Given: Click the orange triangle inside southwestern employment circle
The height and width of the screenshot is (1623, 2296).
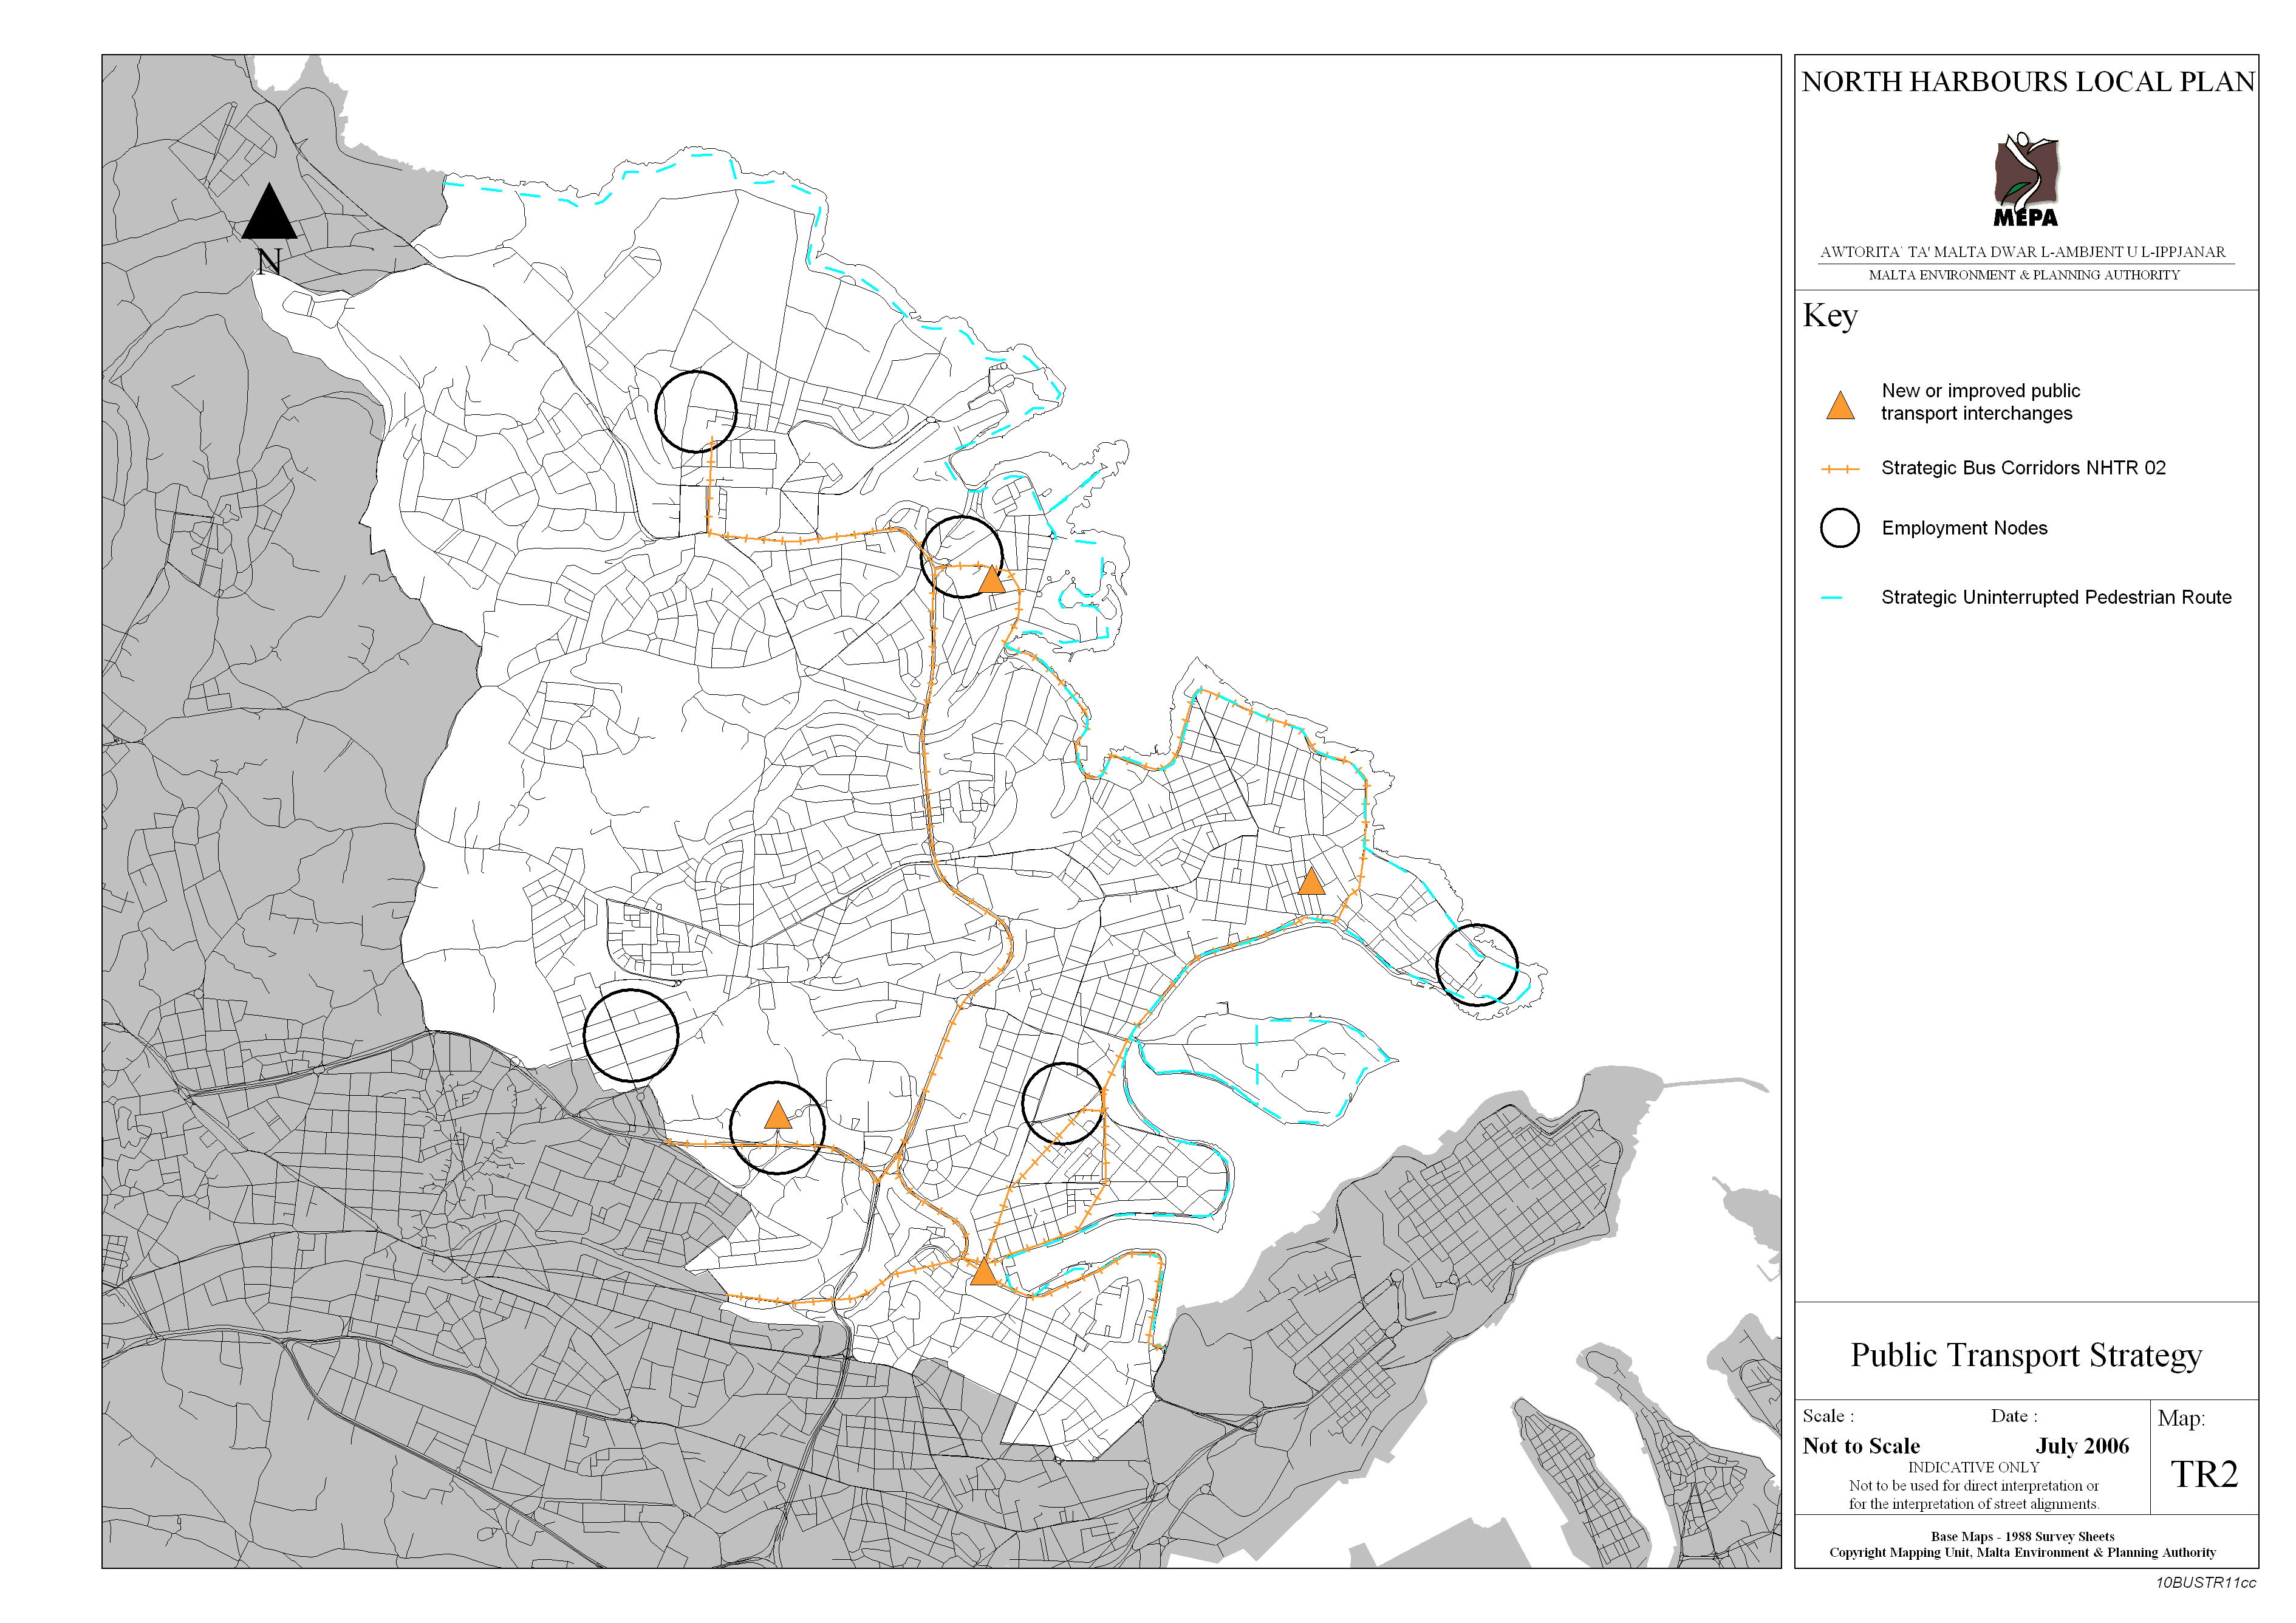Looking at the screenshot, I should click(x=778, y=1116).
